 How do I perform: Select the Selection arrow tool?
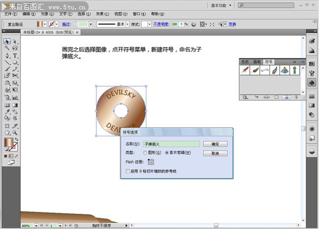click(7, 42)
